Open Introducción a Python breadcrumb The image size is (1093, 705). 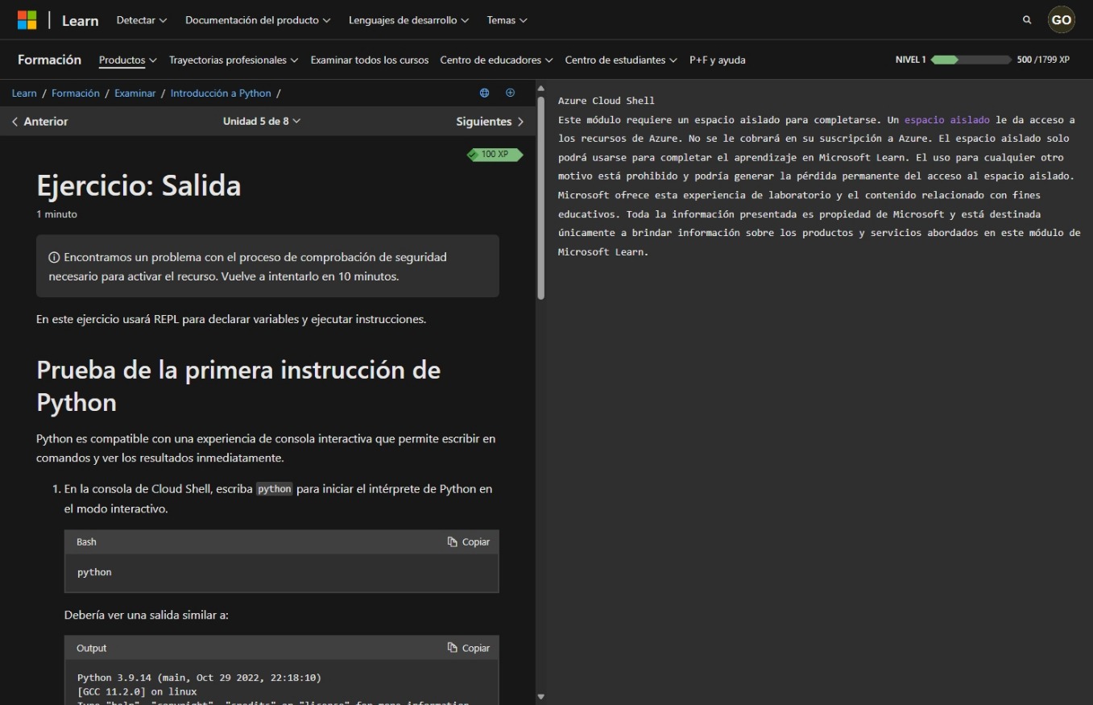(221, 93)
